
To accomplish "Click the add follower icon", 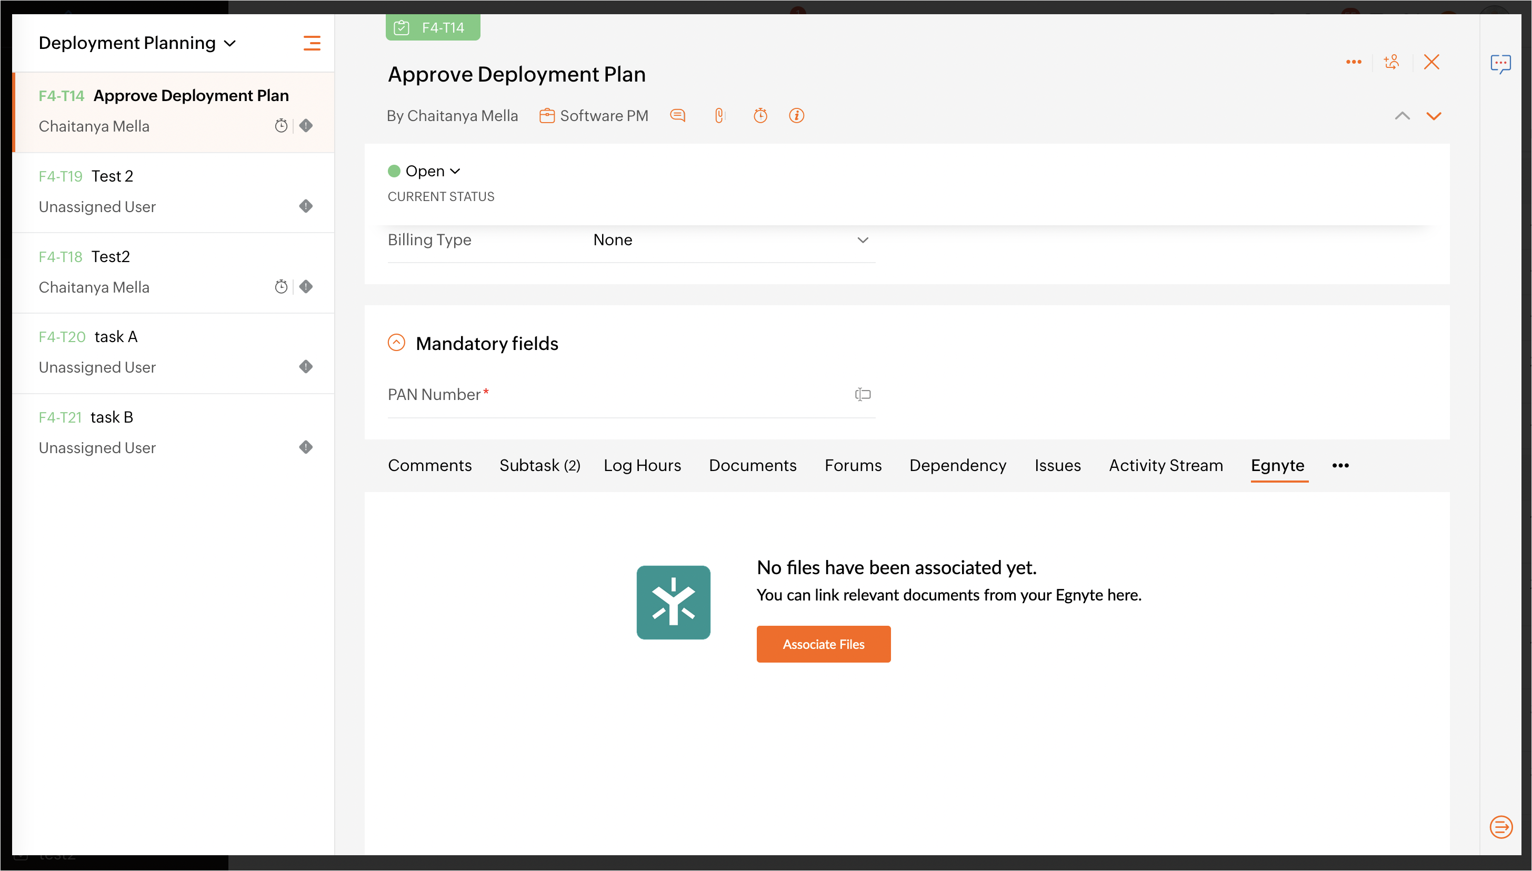I will coord(1391,62).
